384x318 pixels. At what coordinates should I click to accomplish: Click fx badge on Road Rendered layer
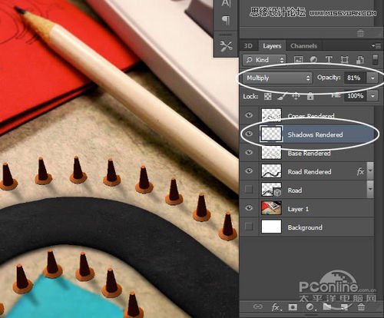[360, 171]
